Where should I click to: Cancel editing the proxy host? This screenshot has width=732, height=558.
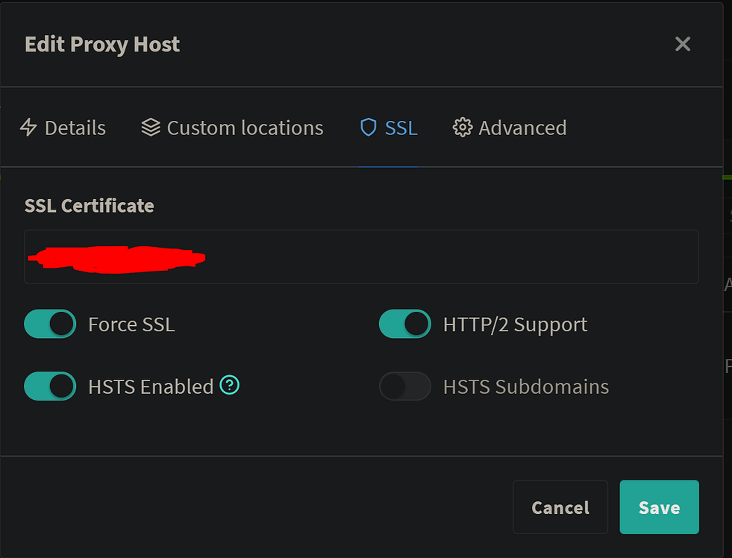(x=560, y=507)
